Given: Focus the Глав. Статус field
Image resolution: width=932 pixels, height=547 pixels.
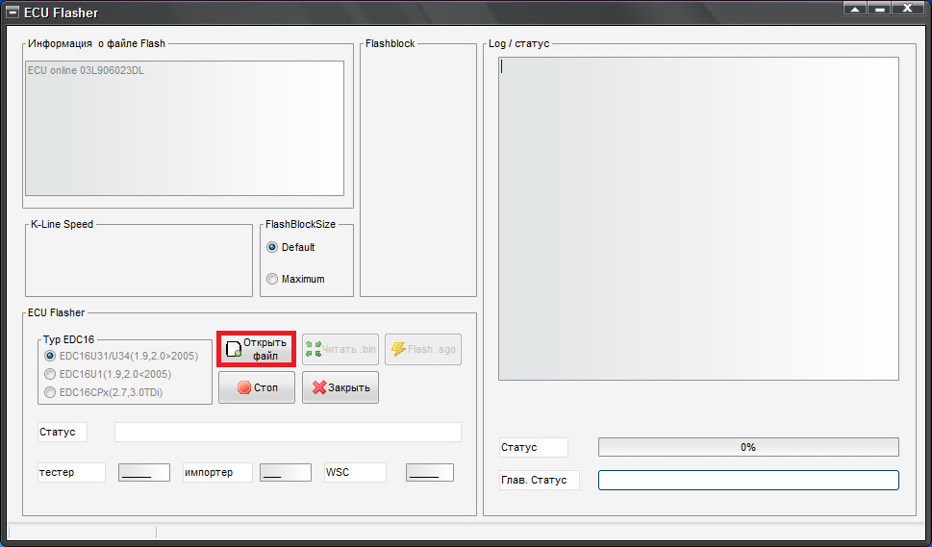Looking at the screenshot, I should 748,480.
